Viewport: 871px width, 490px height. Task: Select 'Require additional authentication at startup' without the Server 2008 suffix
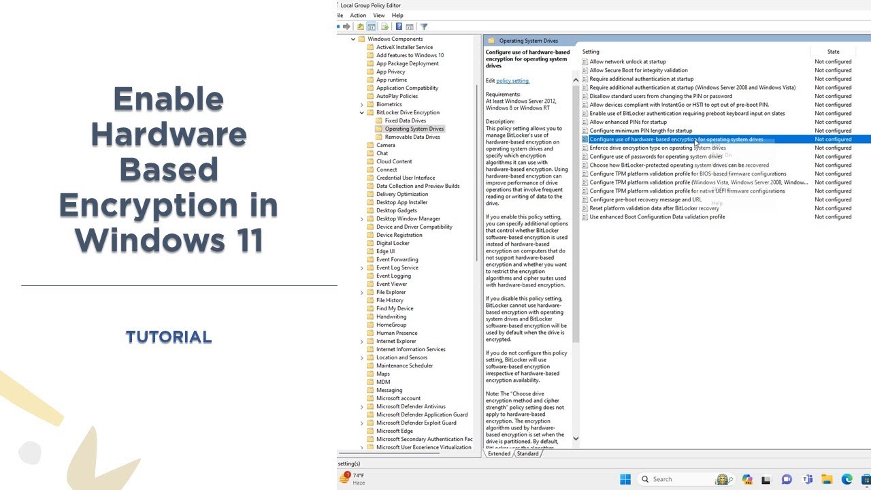[640, 79]
